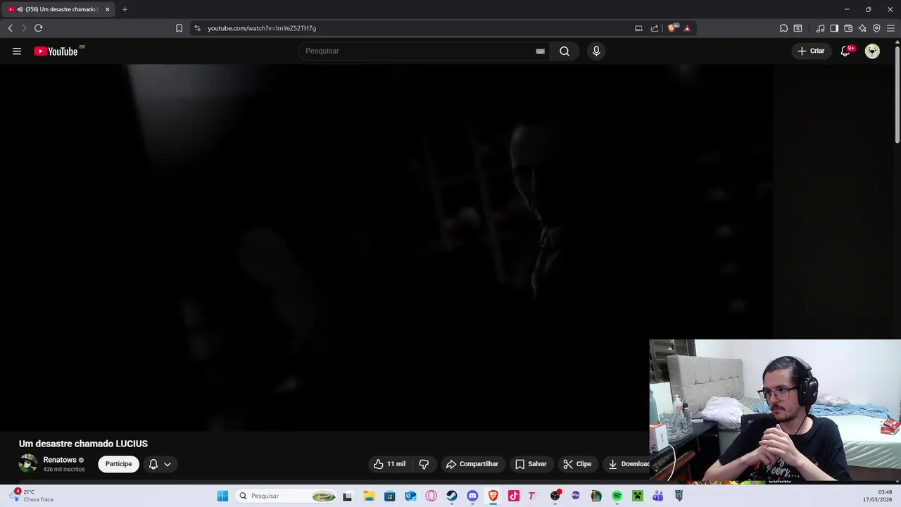Bookmark this page icon
The height and width of the screenshot is (507, 901).
(179, 28)
